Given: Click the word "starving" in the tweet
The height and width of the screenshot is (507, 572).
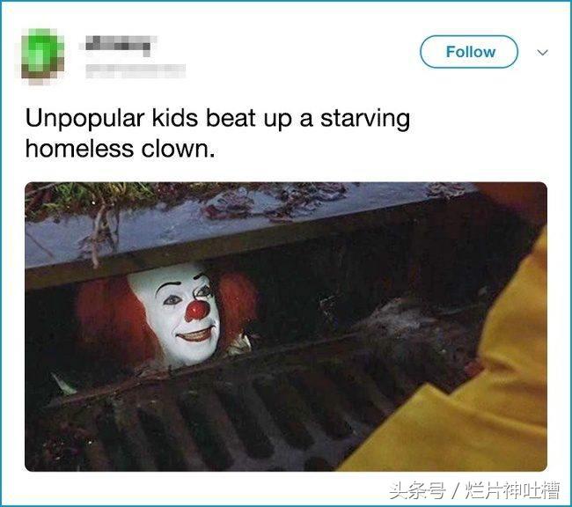Looking at the screenshot, I should coord(365,120).
